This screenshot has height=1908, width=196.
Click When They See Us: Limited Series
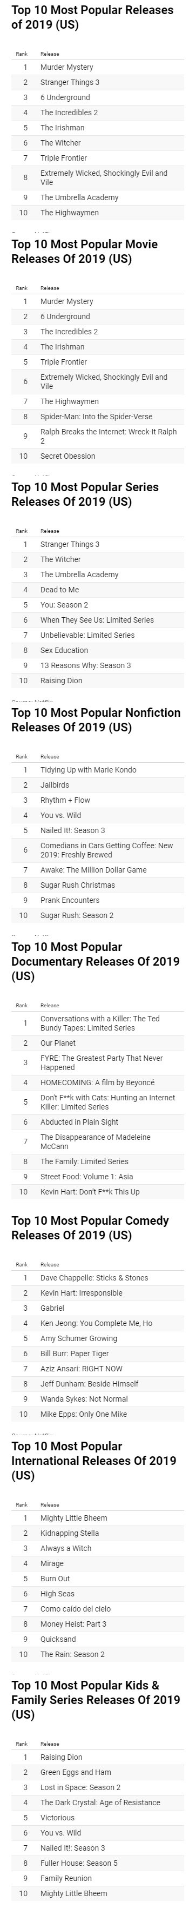[x=98, y=620]
